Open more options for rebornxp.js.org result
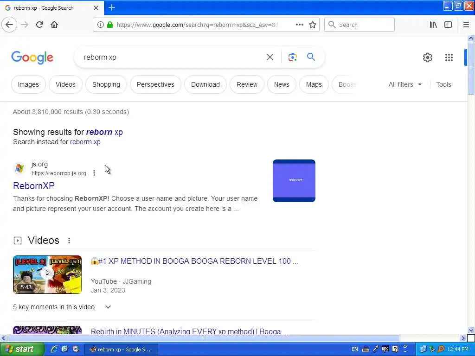The height and width of the screenshot is (356, 475). pyautogui.click(x=94, y=173)
